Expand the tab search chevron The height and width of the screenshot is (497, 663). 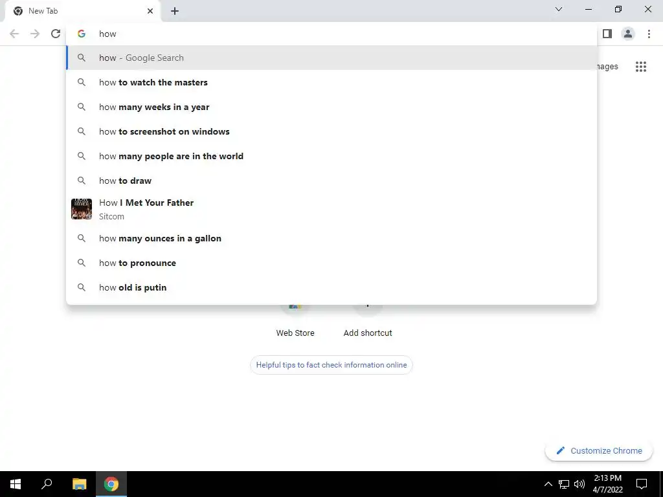pos(559,9)
